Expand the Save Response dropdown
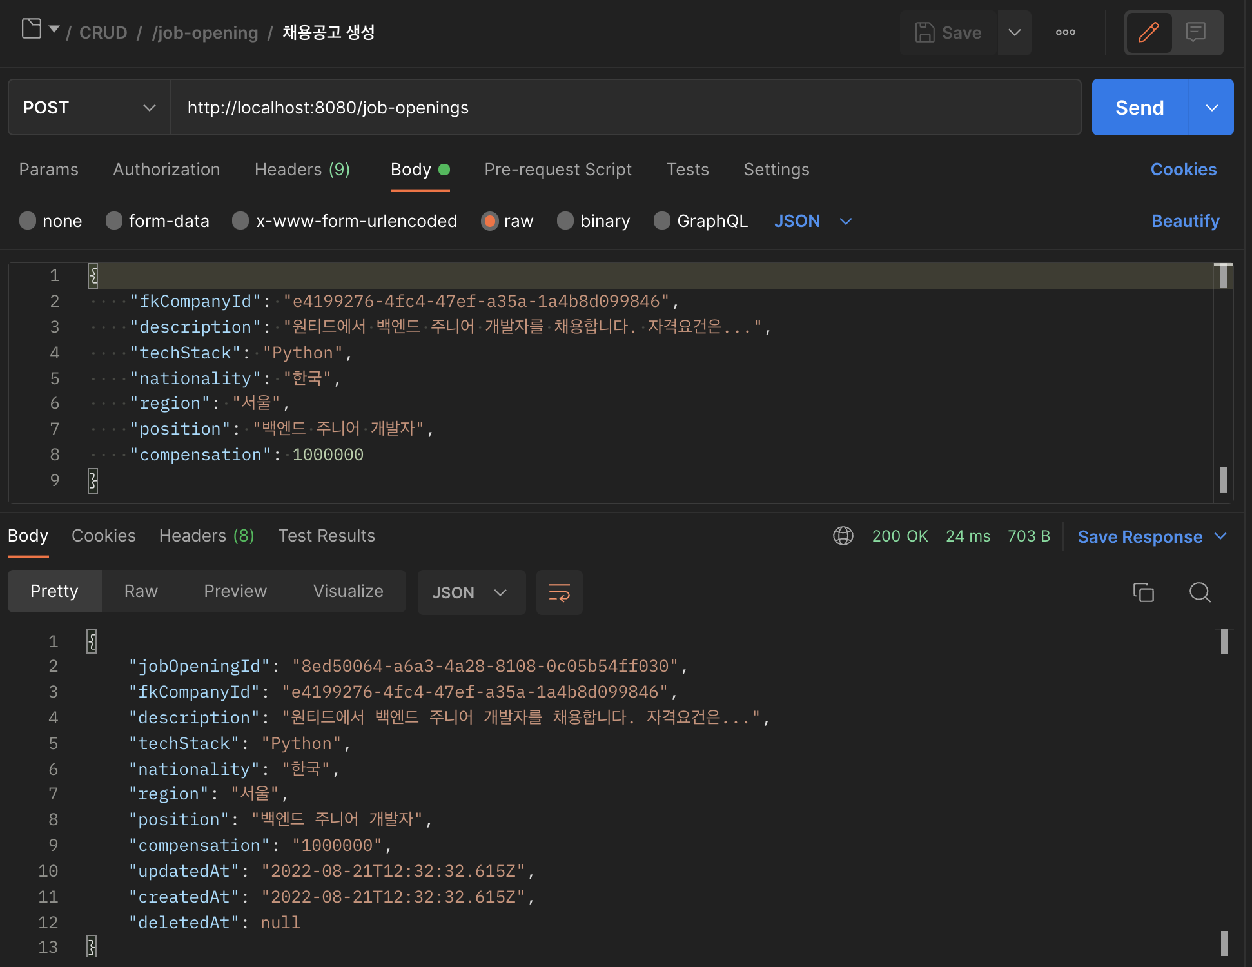The width and height of the screenshot is (1252, 967). pyautogui.click(x=1220, y=536)
